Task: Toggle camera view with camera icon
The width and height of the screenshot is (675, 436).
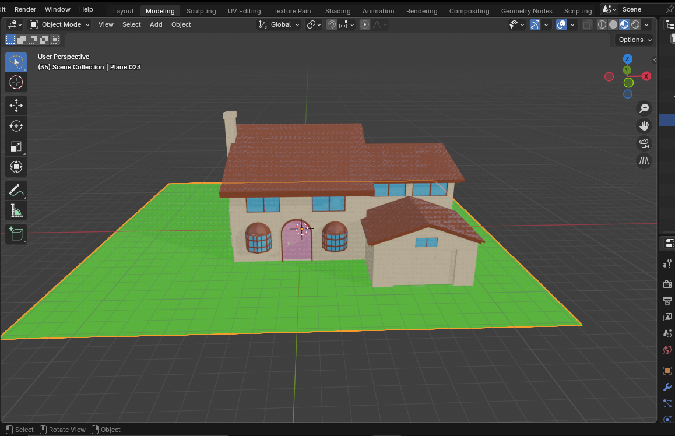Action: [x=644, y=143]
